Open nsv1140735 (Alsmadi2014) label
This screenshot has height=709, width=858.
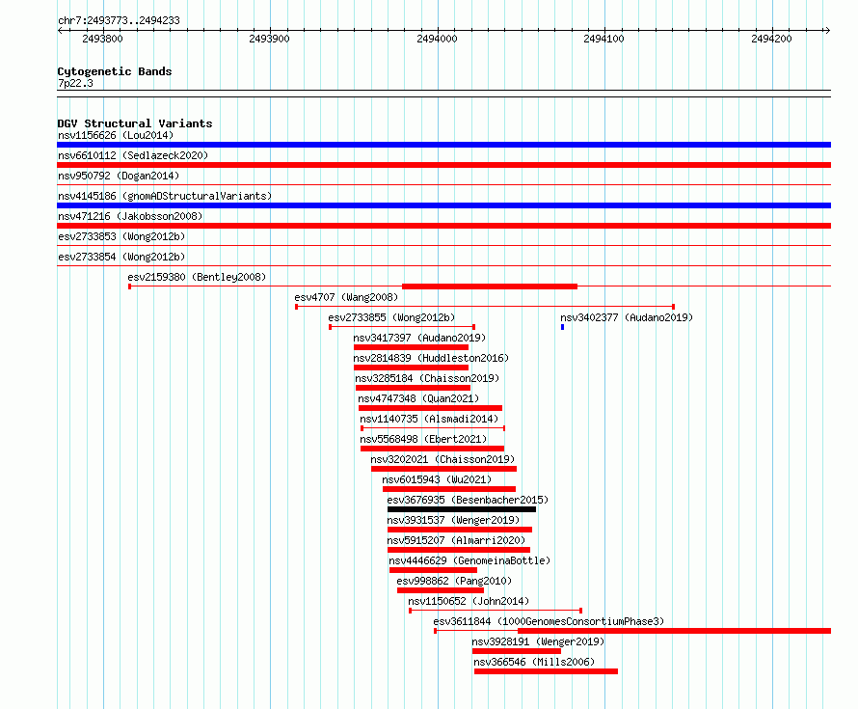[x=429, y=419]
